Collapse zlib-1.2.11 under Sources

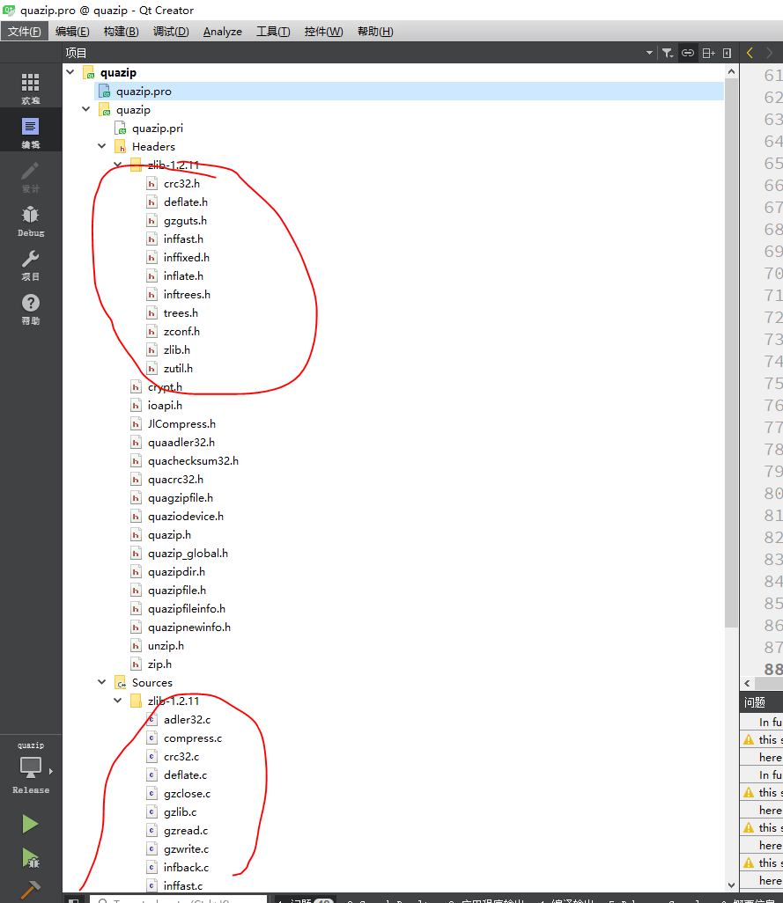click(x=117, y=701)
